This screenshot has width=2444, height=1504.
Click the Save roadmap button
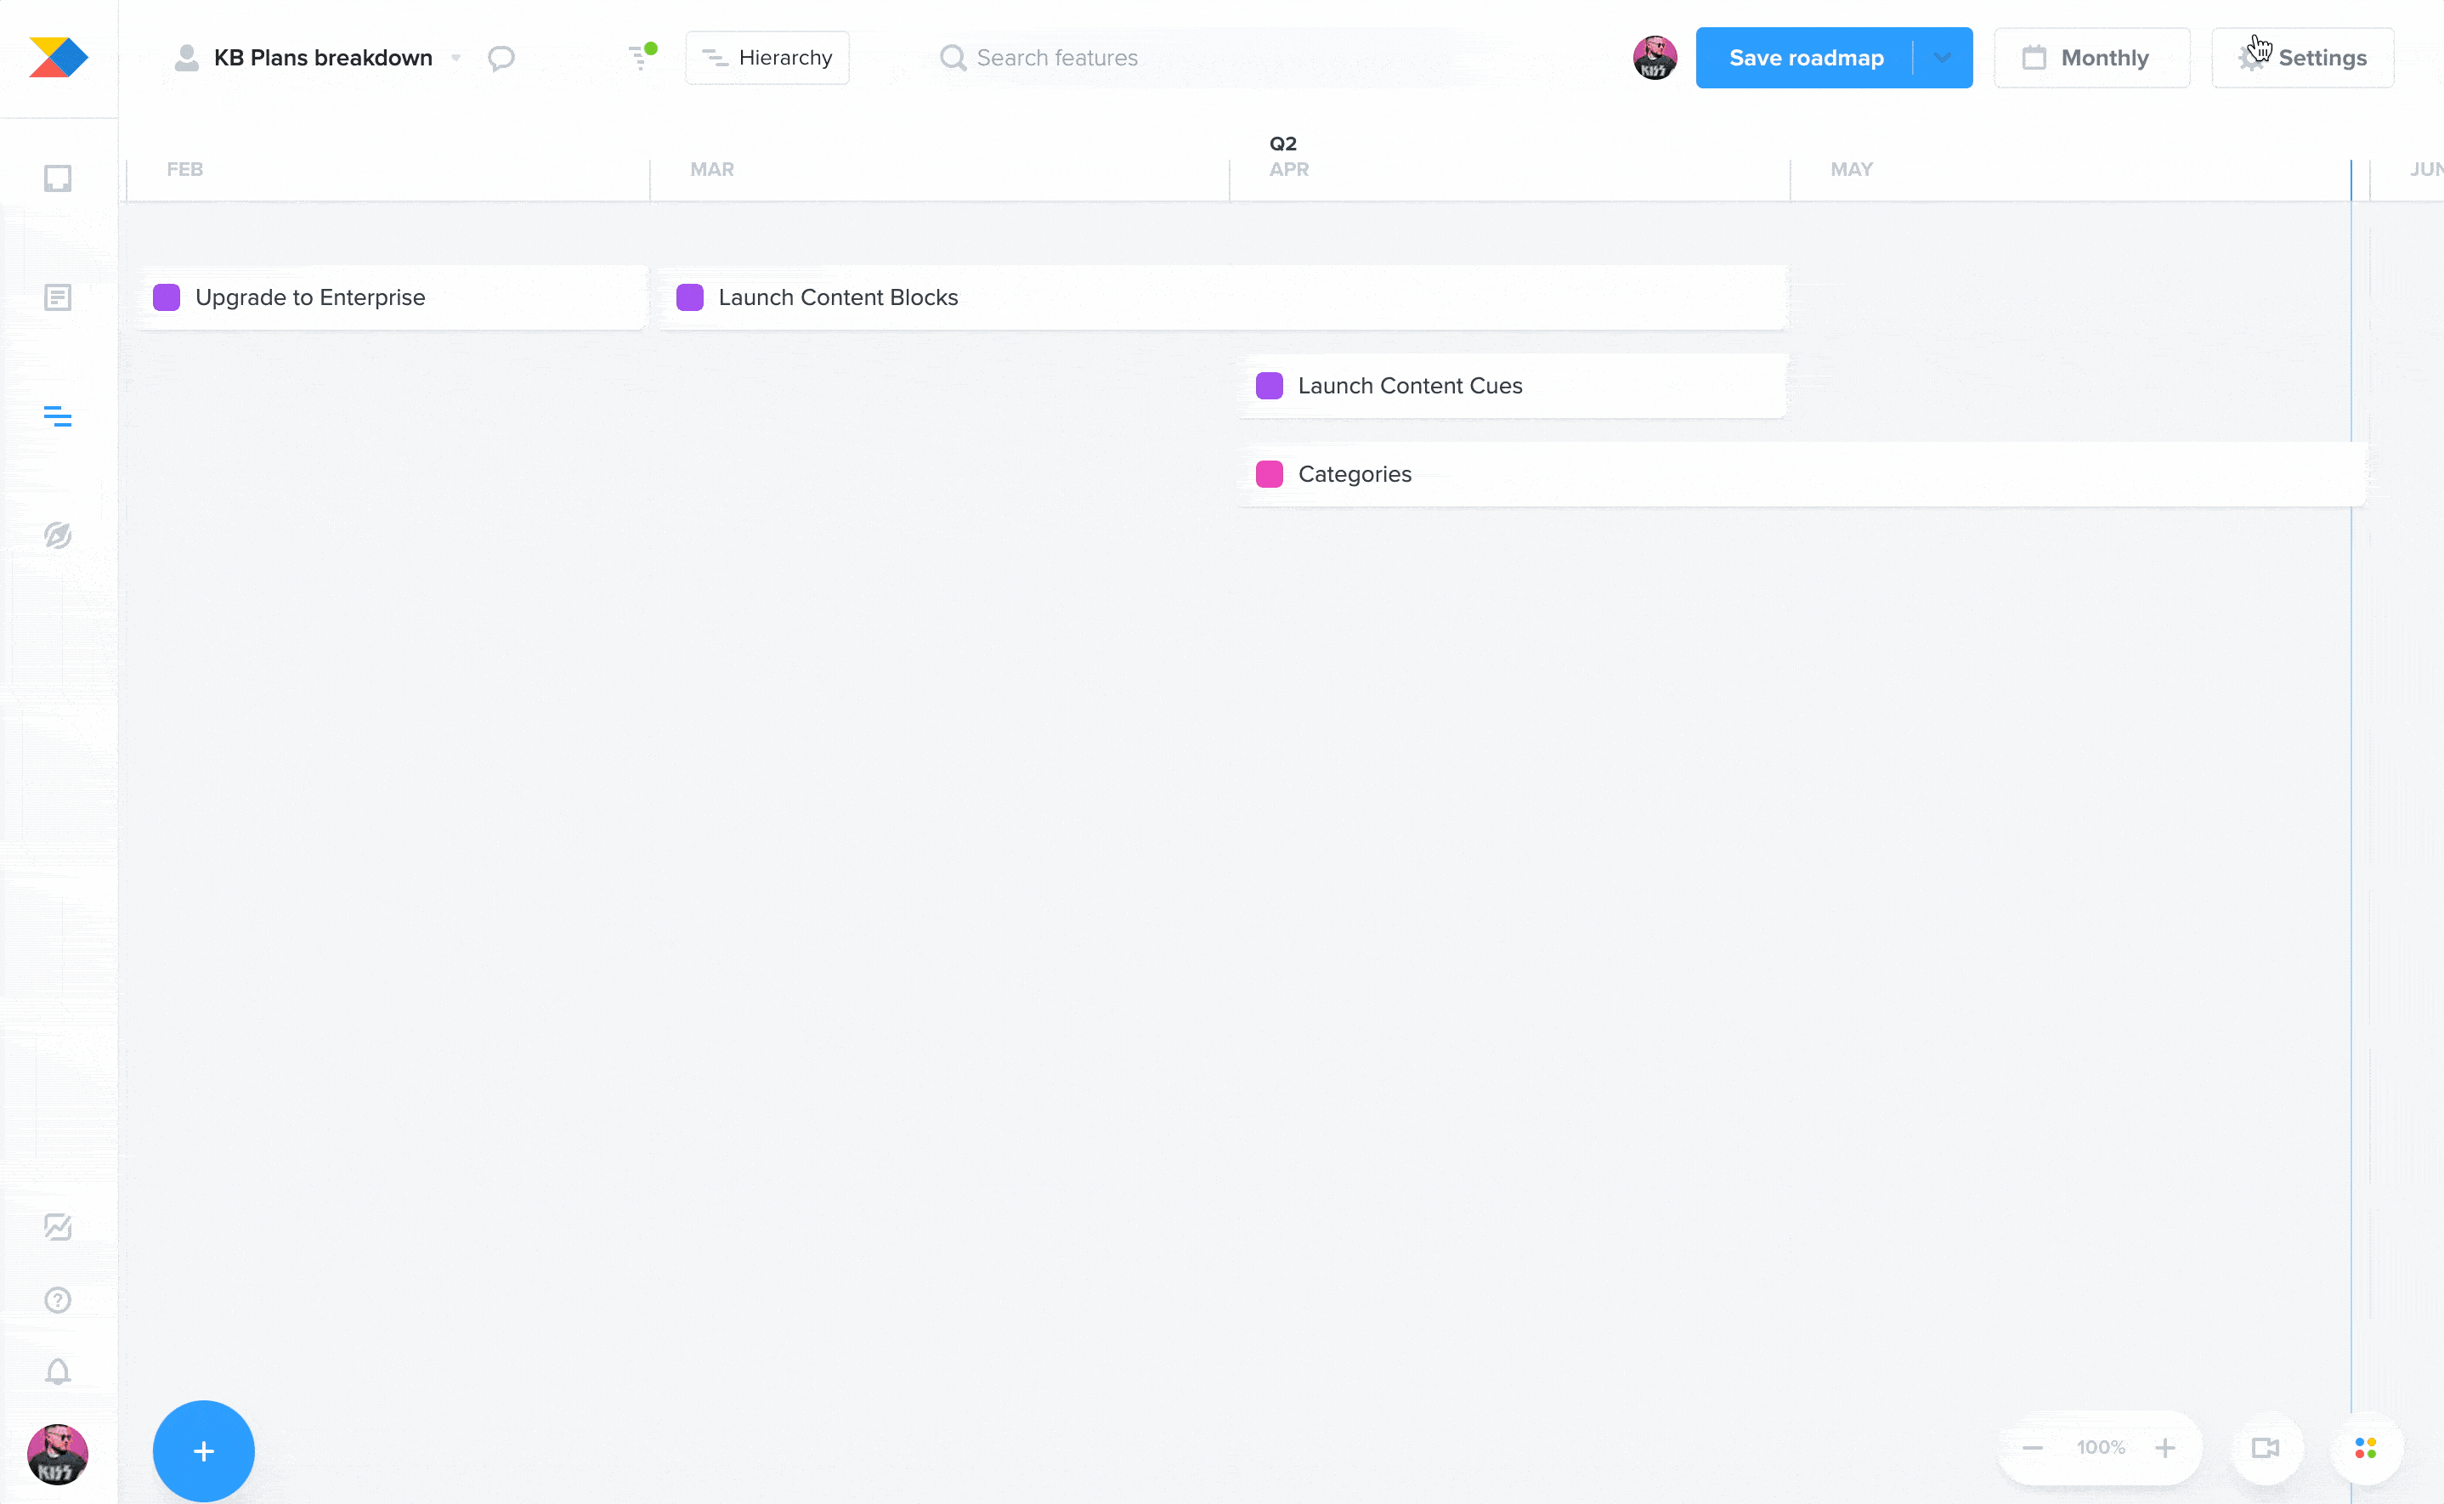(1806, 58)
